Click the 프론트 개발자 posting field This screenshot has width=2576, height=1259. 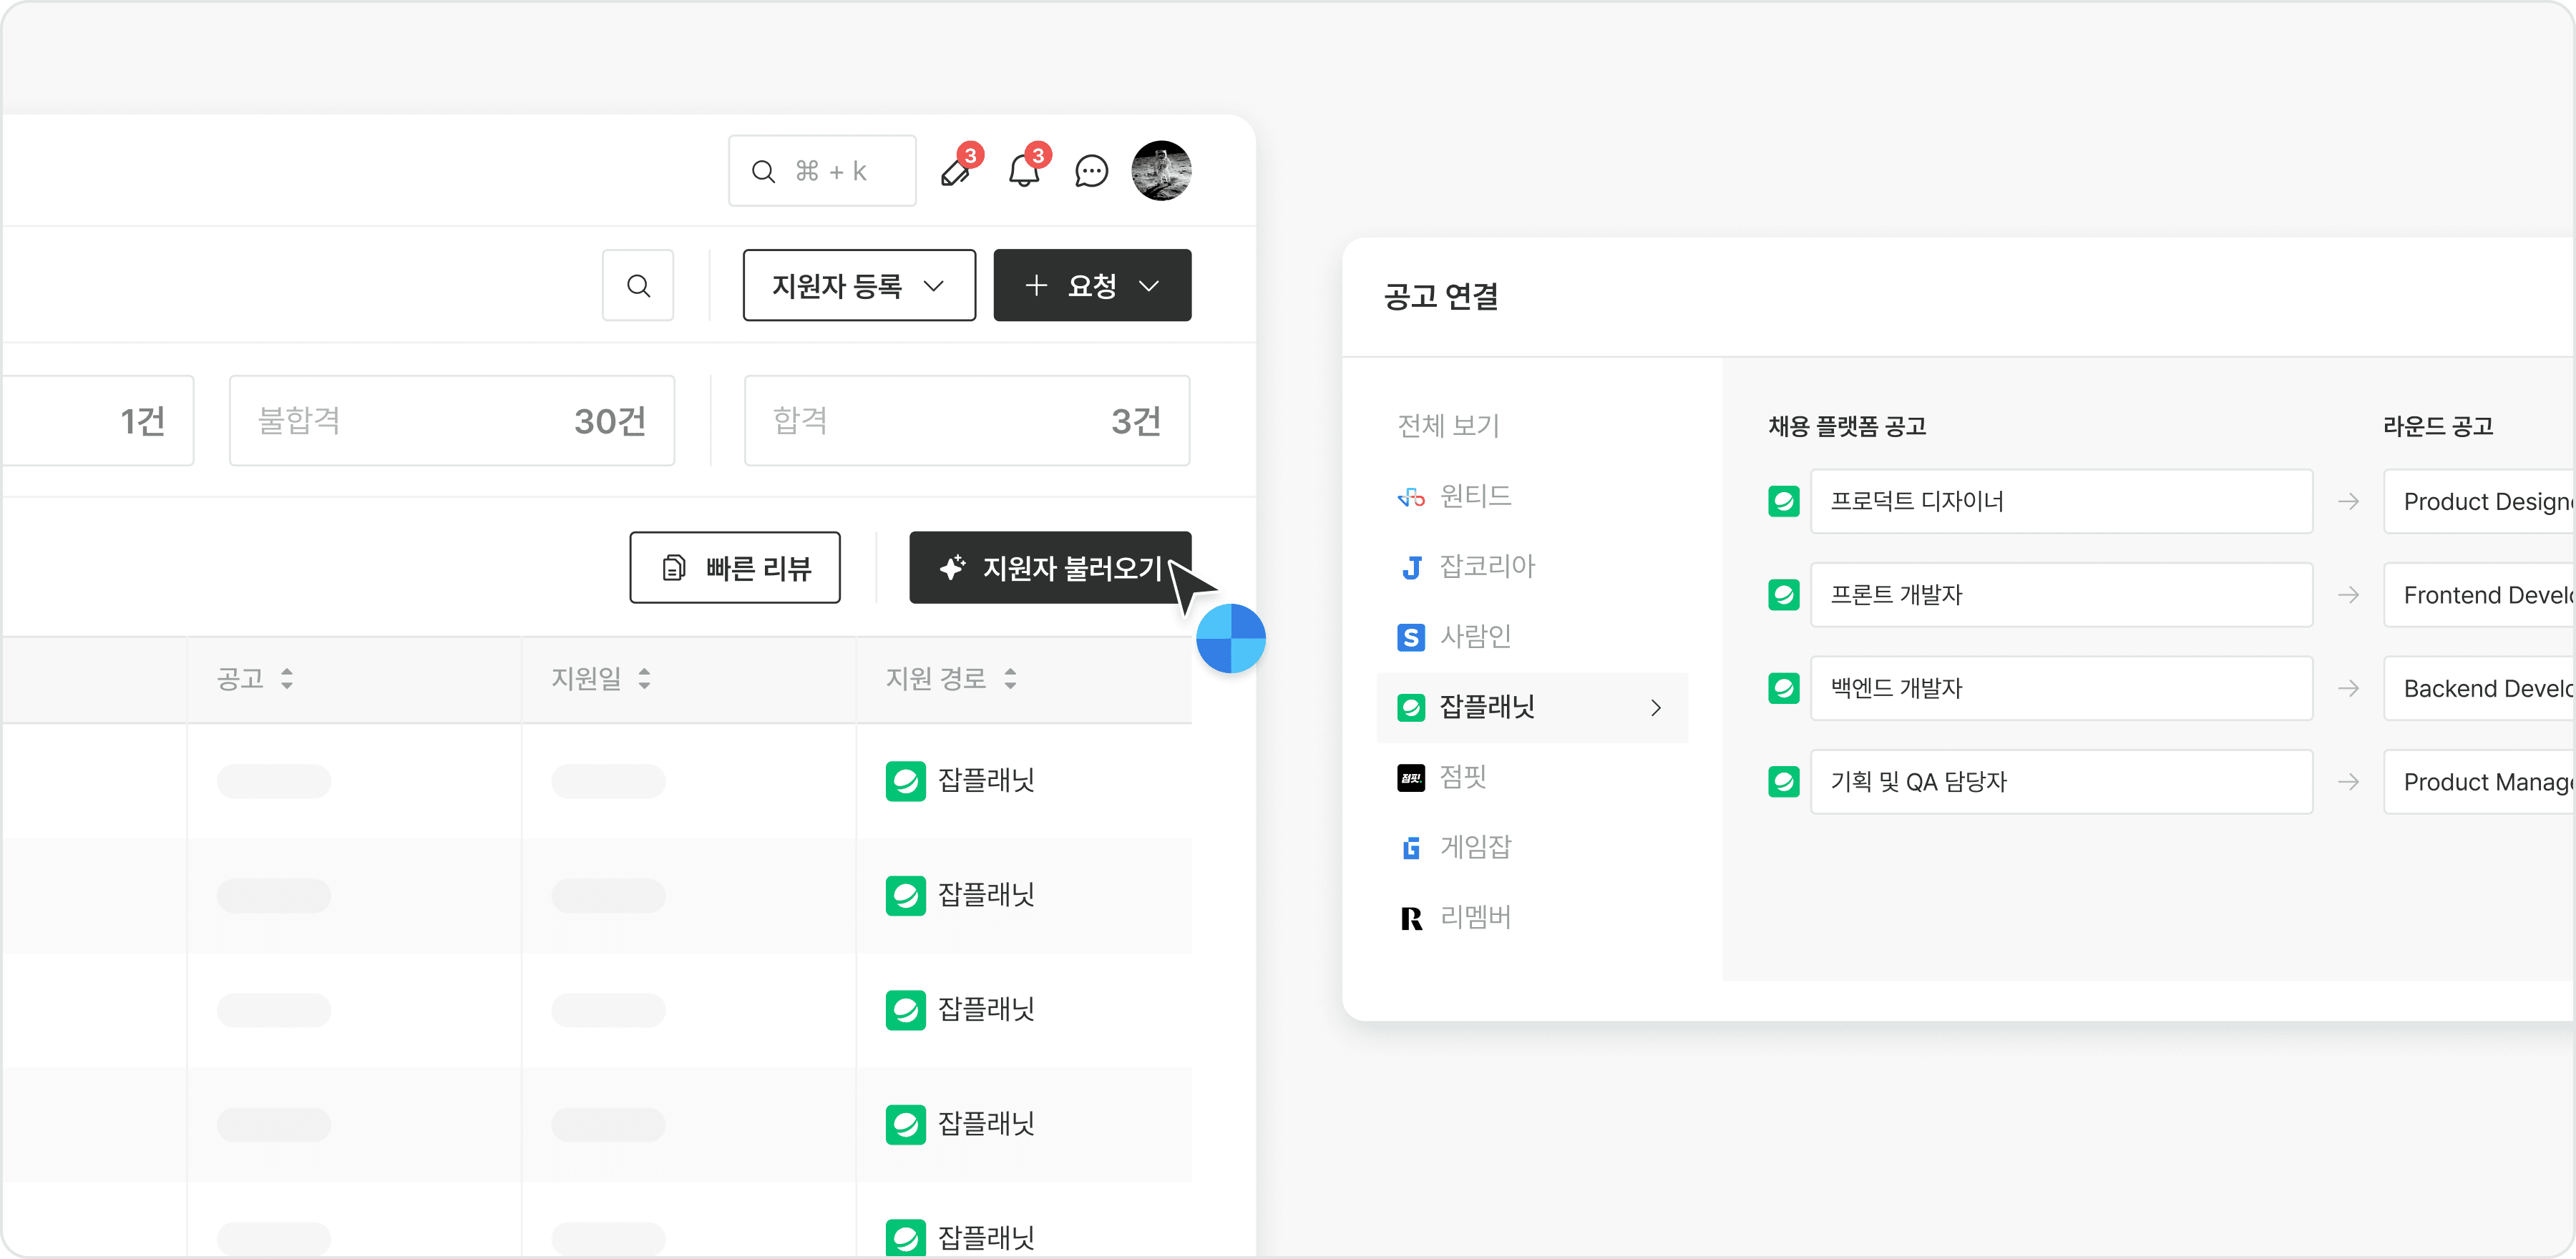2061,595
